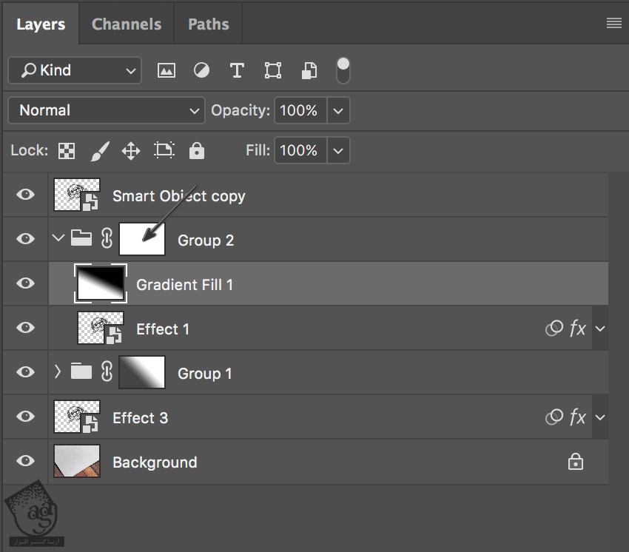Expand the Group 1 folder
The height and width of the screenshot is (552, 629).
pos(58,372)
